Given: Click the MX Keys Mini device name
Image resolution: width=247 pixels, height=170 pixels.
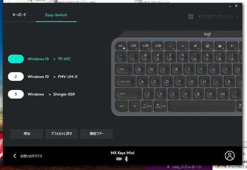Looking at the screenshot, I should [x=122, y=153].
